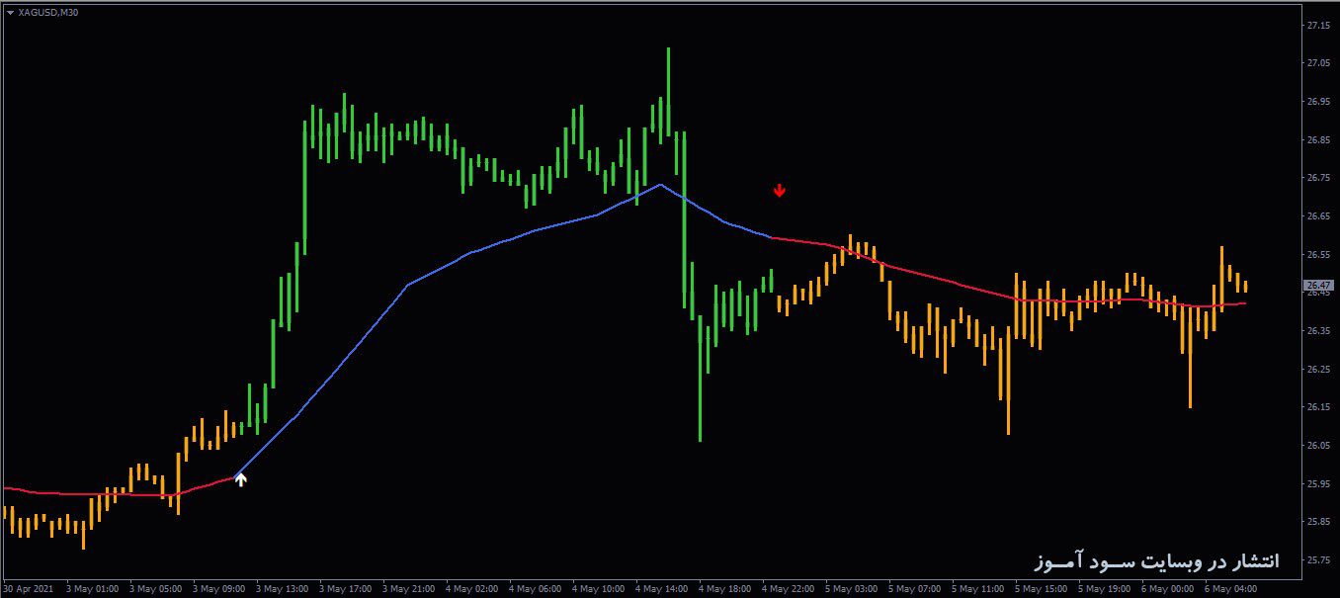Select the XAGUSD,M30 chart title label
The height and width of the screenshot is (598, 1340).
tap(49, 14)
